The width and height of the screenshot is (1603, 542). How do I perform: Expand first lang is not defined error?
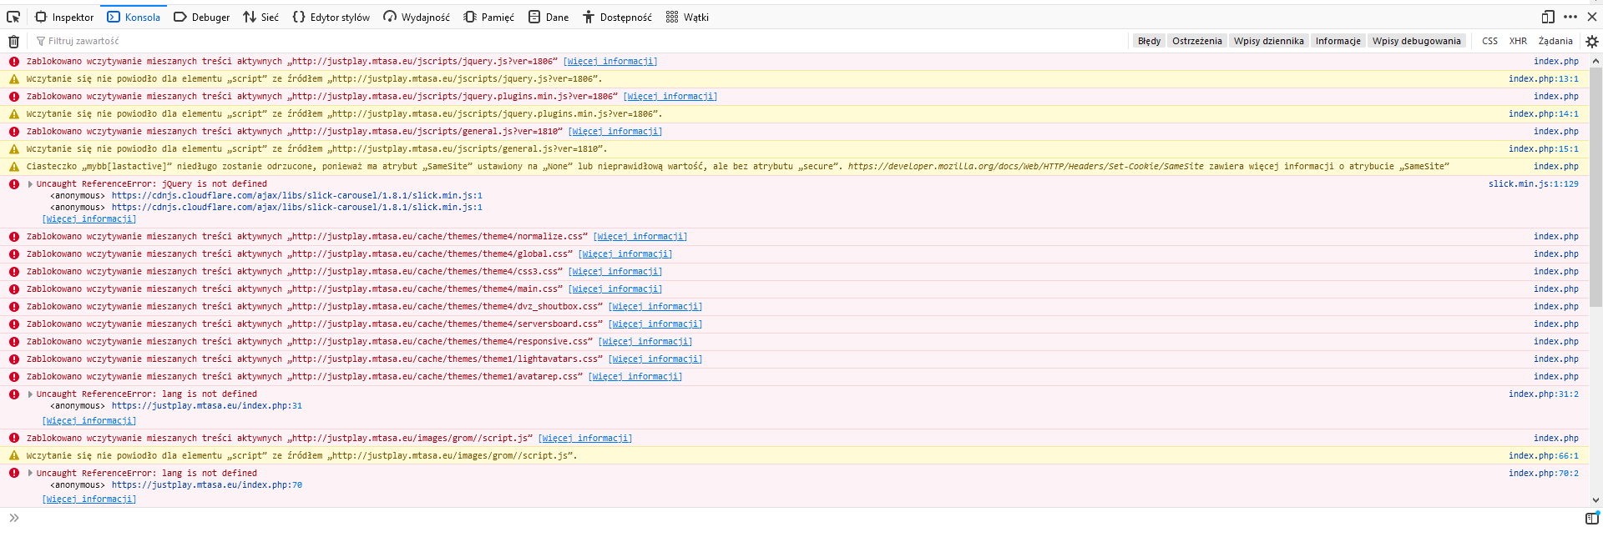tap(31, 394)
